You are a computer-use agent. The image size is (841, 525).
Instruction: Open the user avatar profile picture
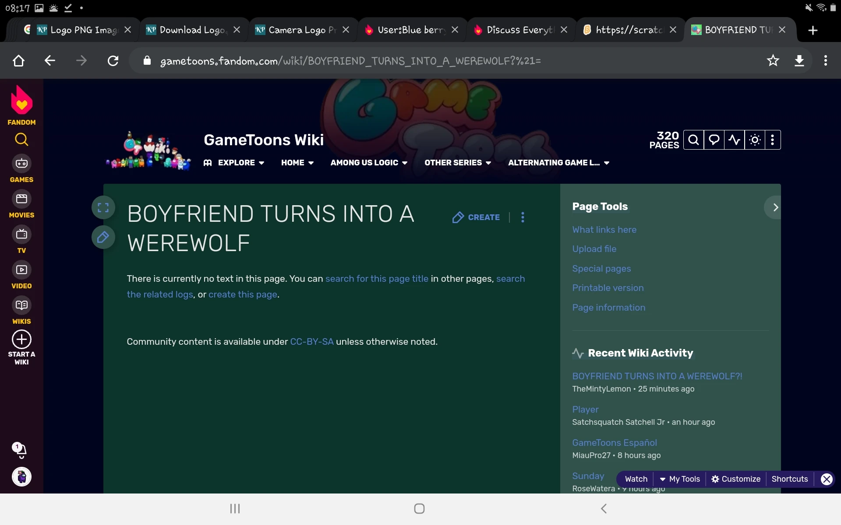pyautogui.click(x=21, y=476)
